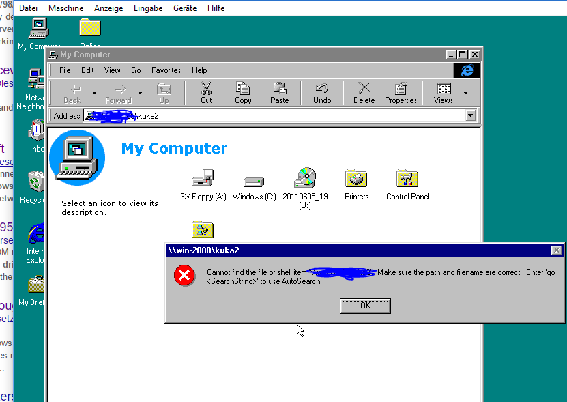Click the Paste toolbar icon

click(280, 93)
